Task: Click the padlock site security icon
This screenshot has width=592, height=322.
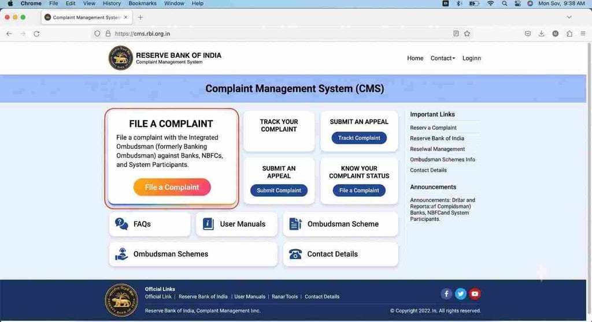Action: click(108, 33)
